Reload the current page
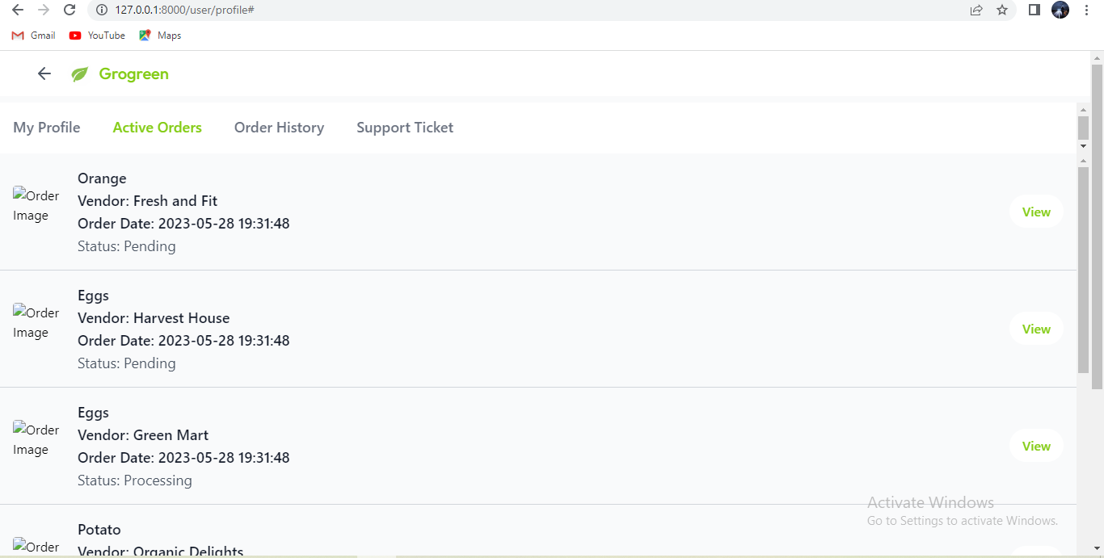Screen dimensions: 1104x558 [70, 10]
